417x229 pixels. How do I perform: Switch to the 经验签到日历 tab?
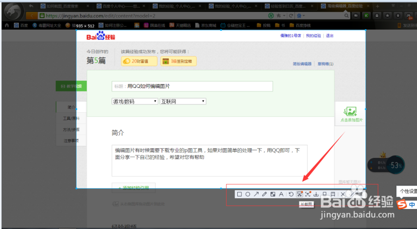(x=289, y=6)
